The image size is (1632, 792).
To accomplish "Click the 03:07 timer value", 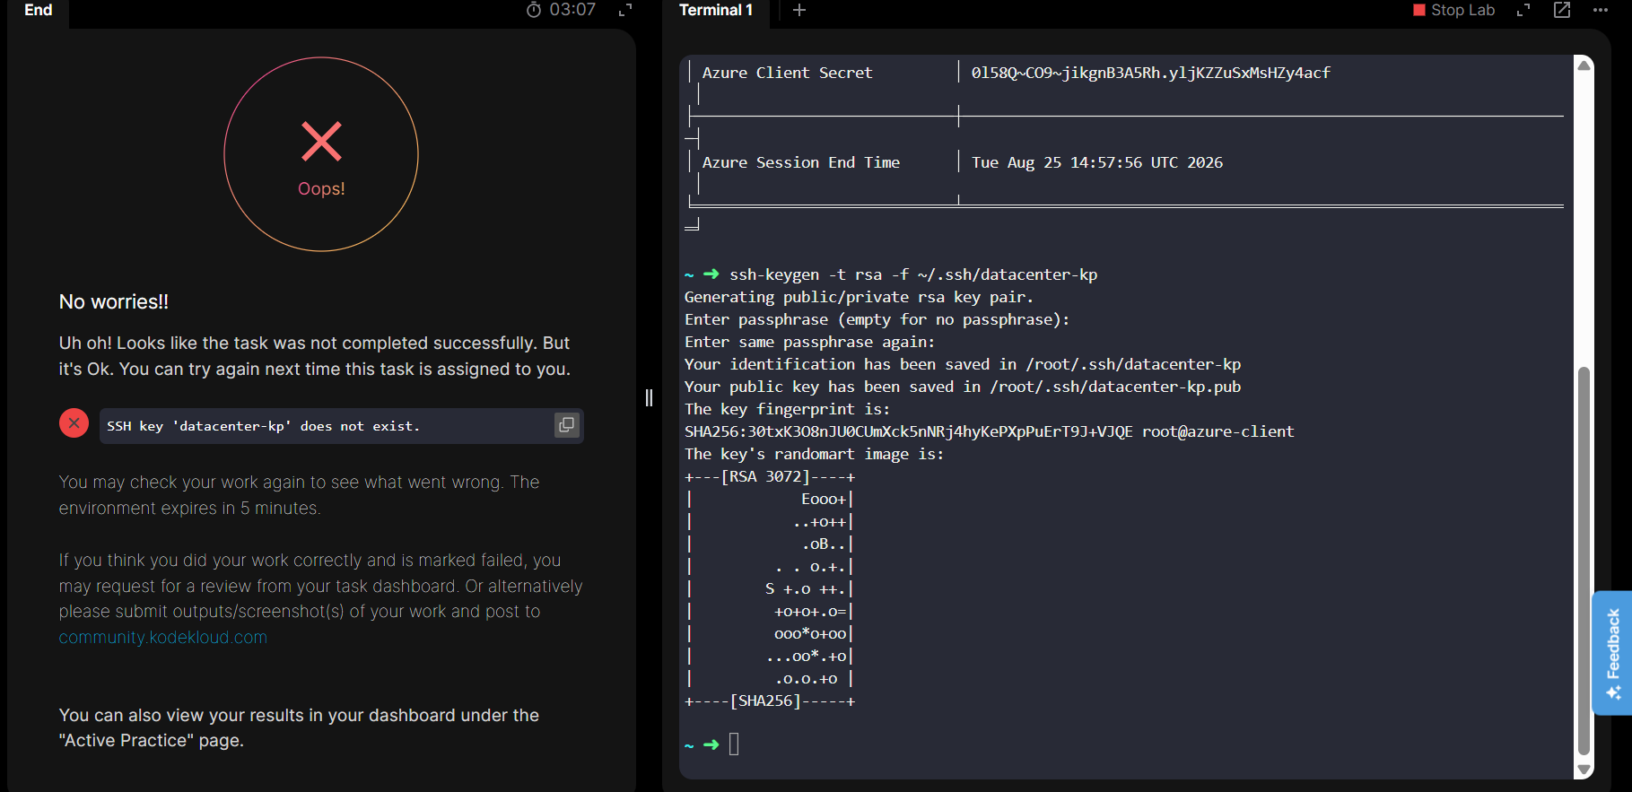I will click(572, 10).
